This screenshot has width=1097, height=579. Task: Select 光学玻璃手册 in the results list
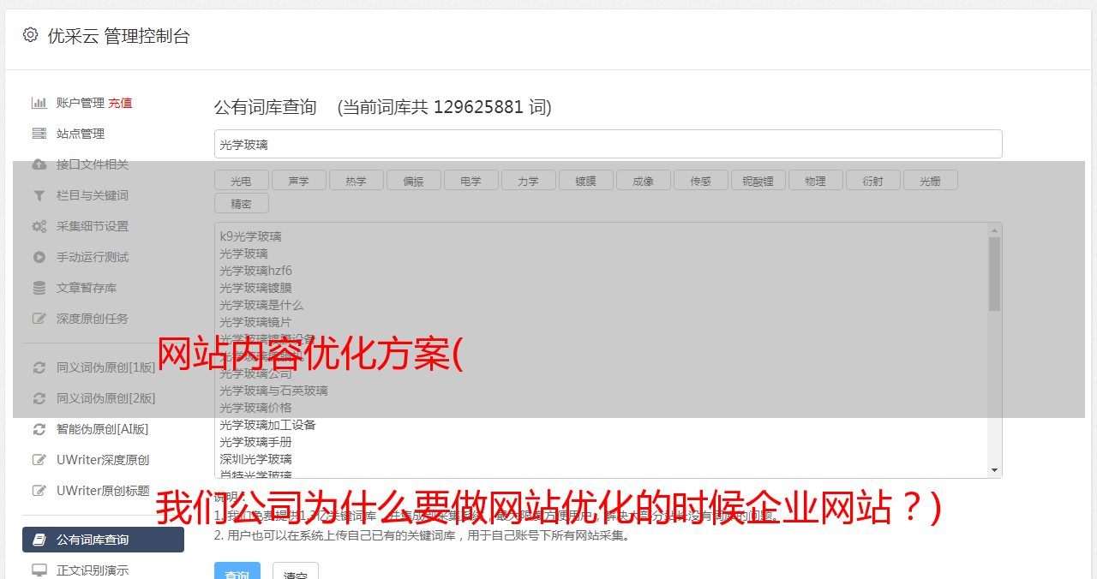point(255,442)
